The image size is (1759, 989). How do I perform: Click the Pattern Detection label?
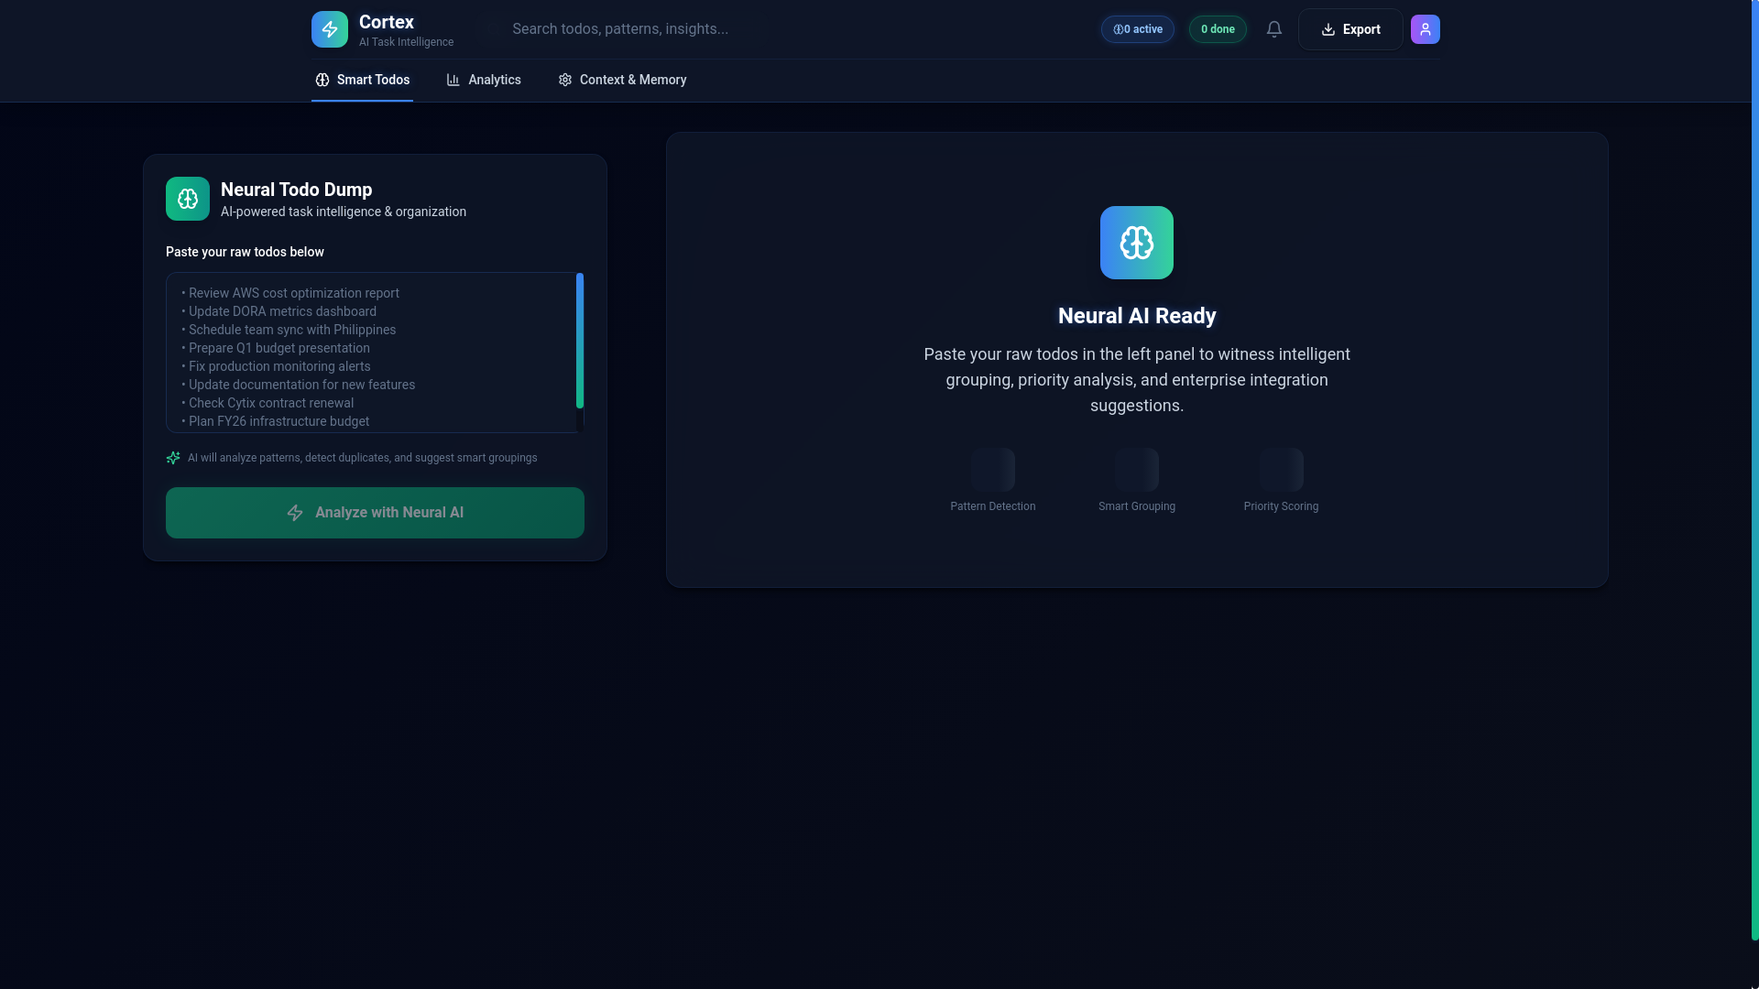coord(993,506)
